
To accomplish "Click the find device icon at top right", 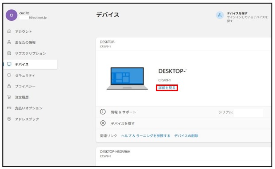I will pos(220,15).
